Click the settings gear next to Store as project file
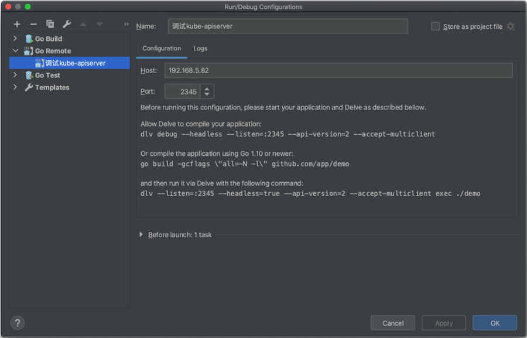This screenshot has width=527, height=338. point(511,26)
